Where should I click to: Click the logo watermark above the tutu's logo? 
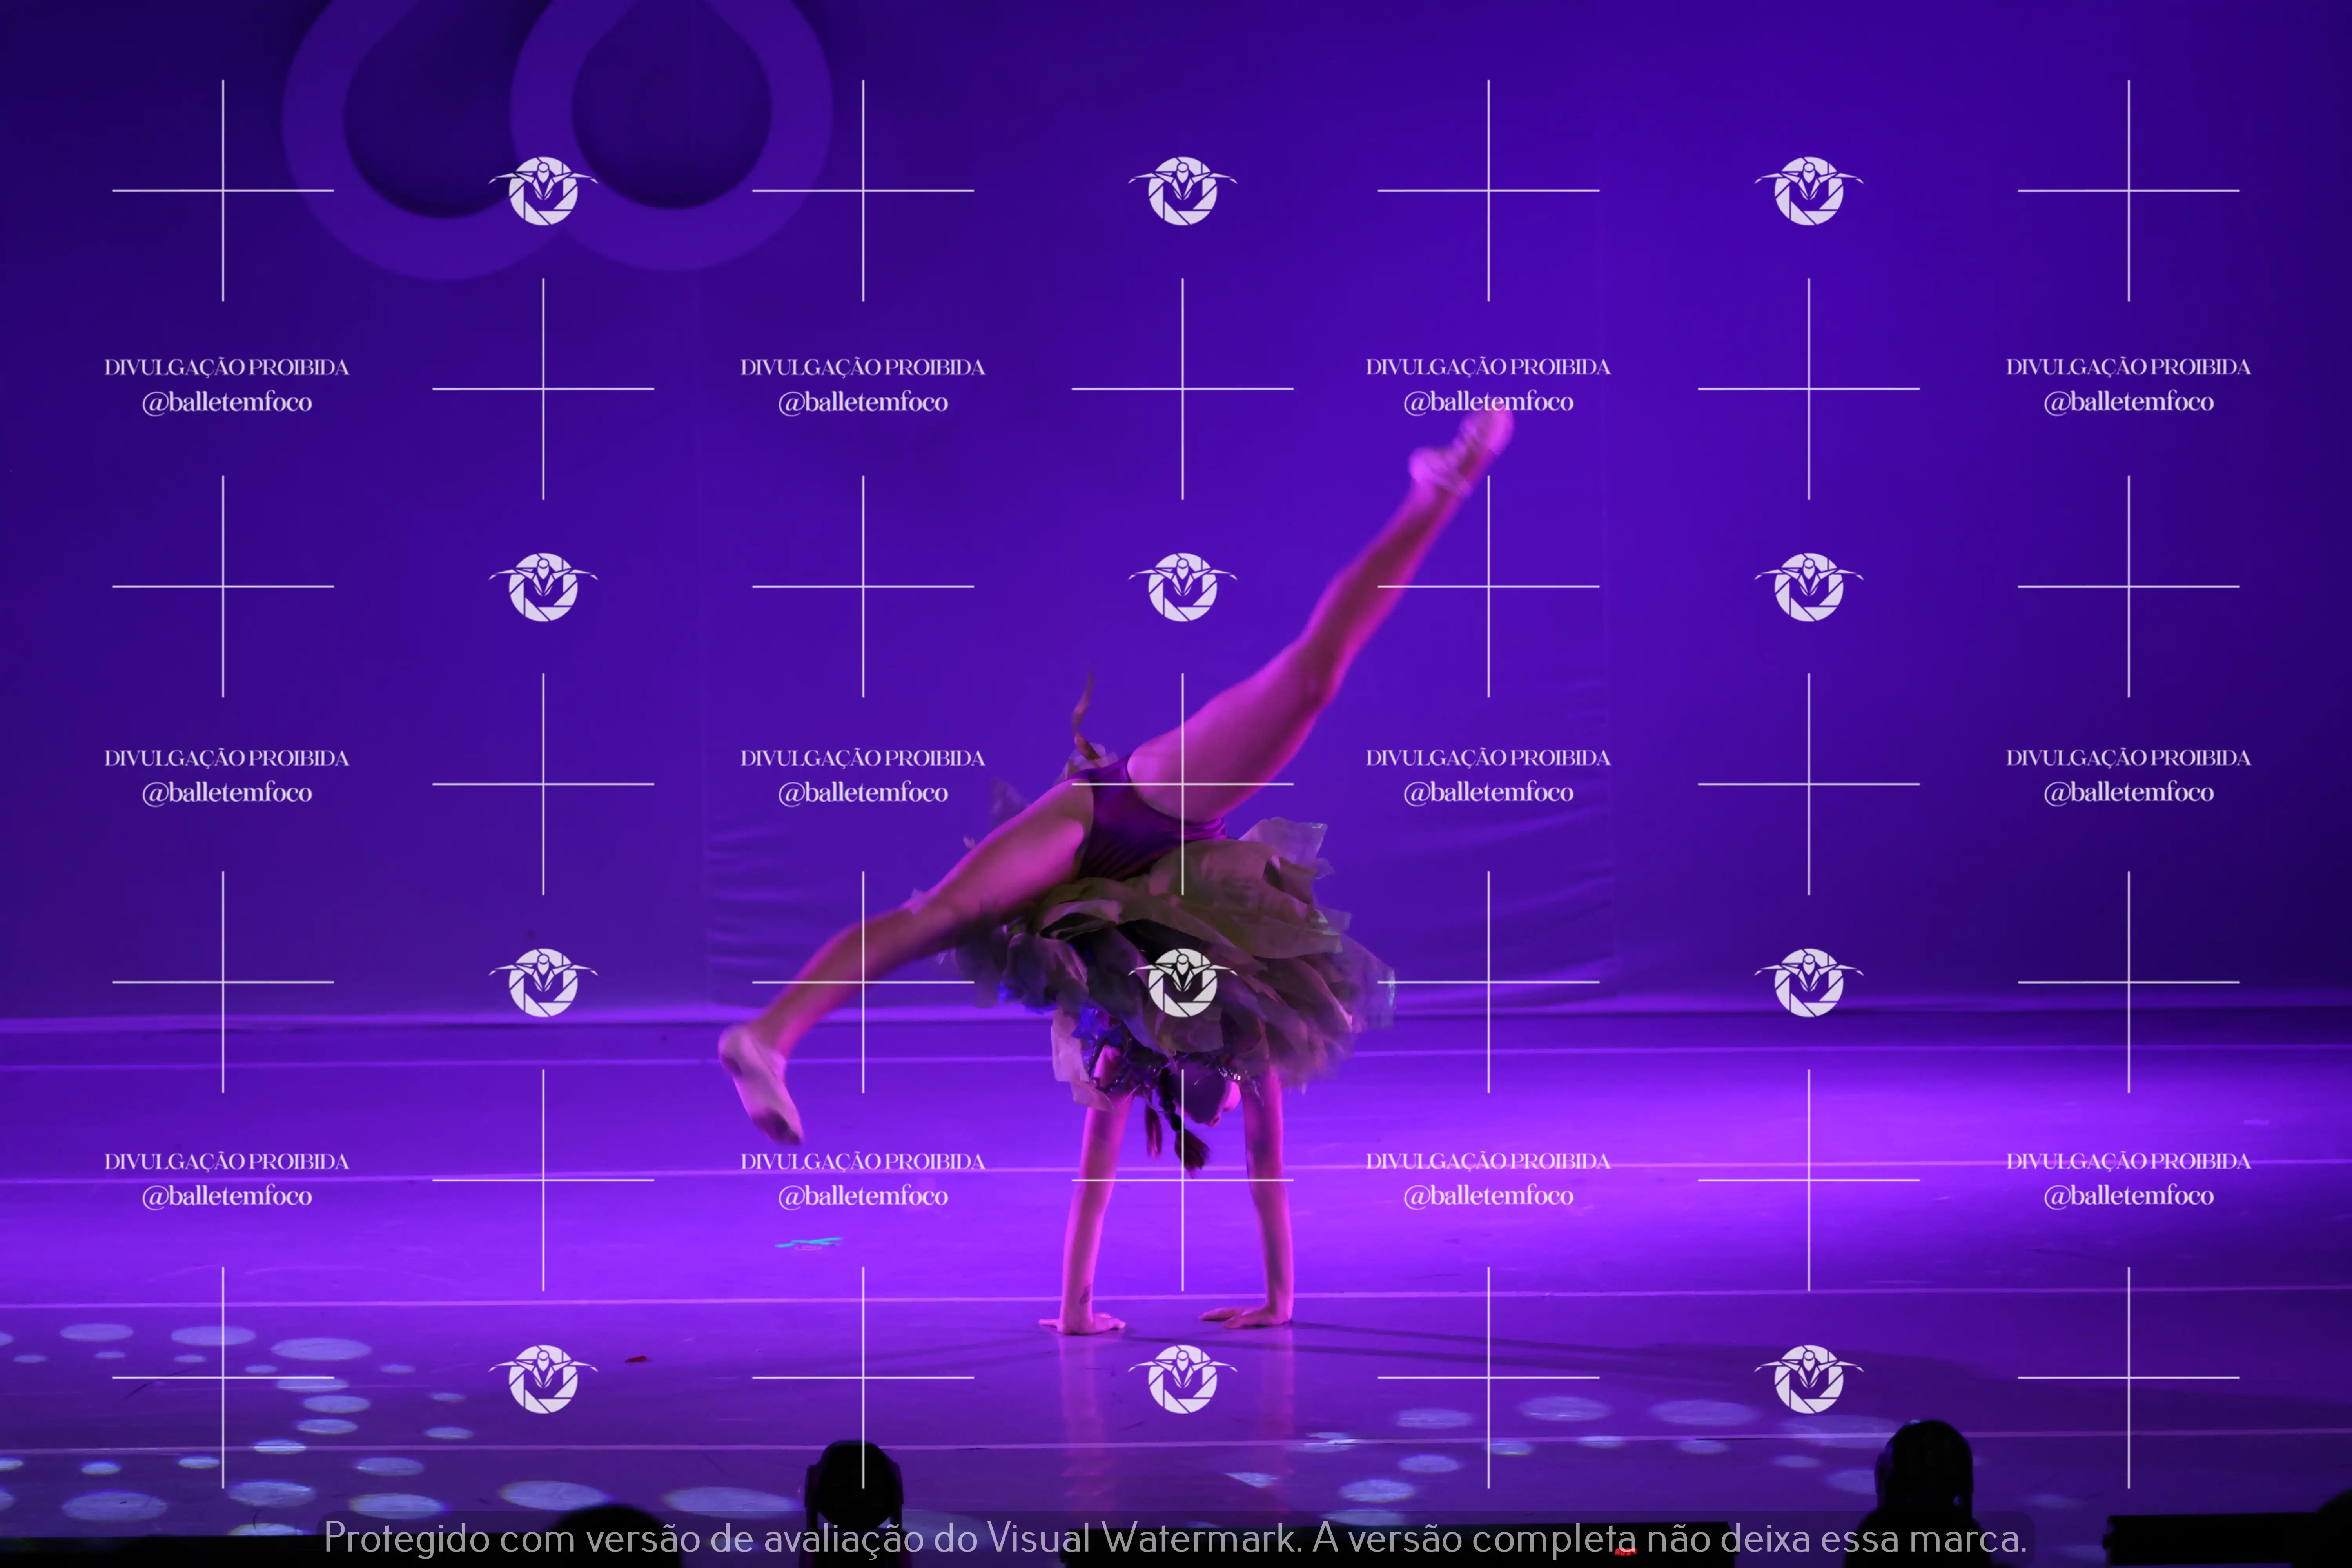click(x=1182, y=586)
